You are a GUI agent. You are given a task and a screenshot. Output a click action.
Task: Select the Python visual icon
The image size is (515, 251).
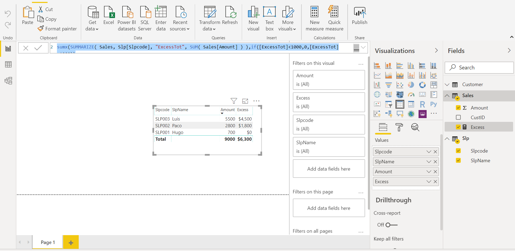tap(434, 104)
